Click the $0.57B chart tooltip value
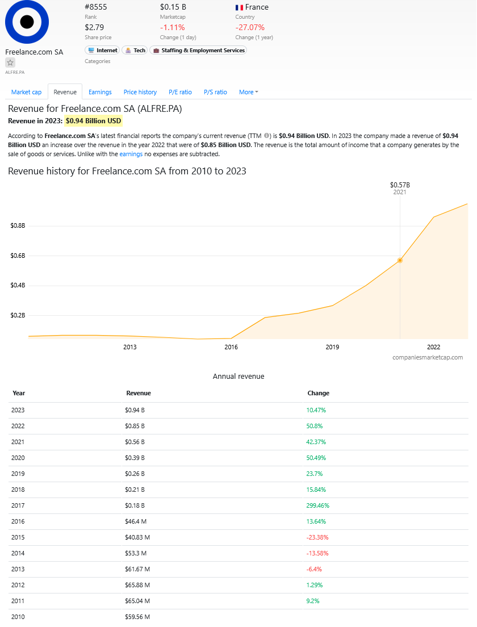The height and width of the screenshot is (627, 477). click(400, 185)
